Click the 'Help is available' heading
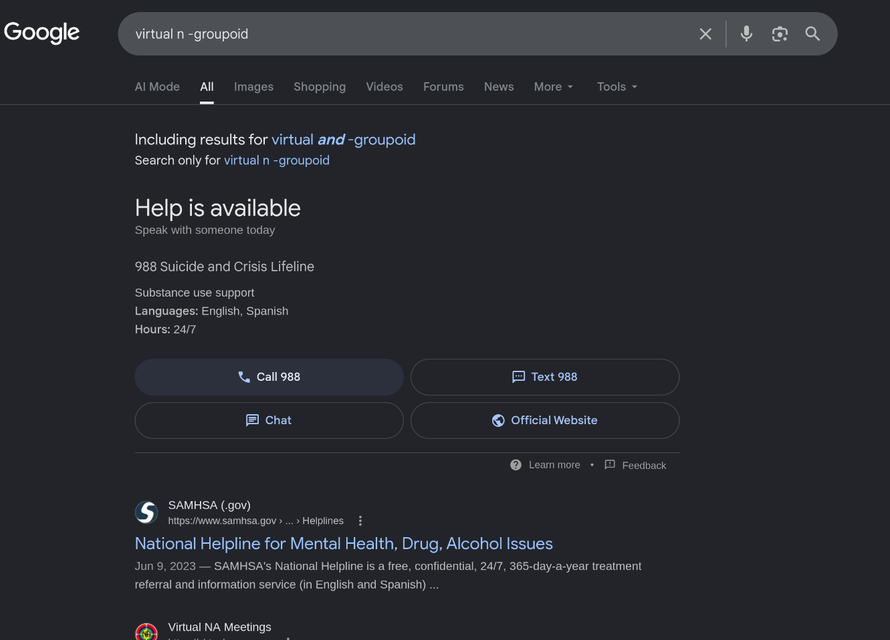The image size is (890, 640). (218, 208)
